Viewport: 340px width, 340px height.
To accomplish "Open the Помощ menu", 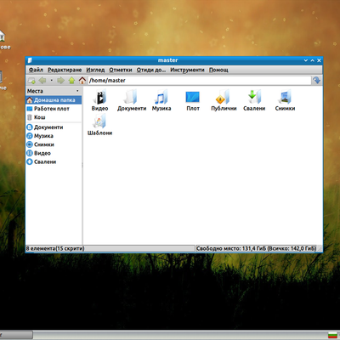I will [x=218, y=70].
